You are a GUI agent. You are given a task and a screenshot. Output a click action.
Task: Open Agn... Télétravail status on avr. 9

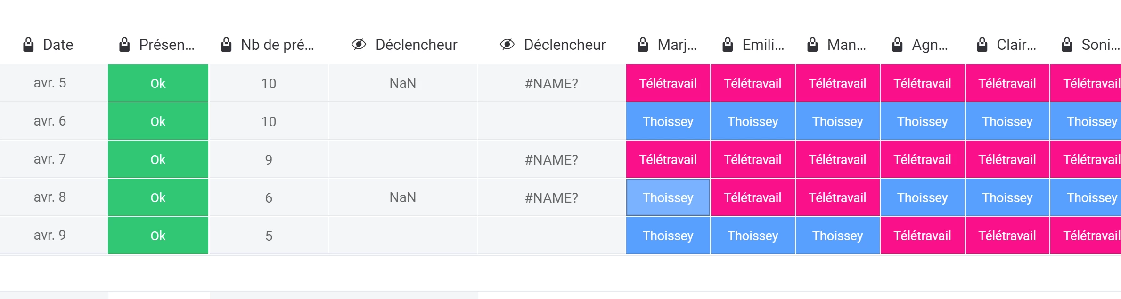[923, 236]
